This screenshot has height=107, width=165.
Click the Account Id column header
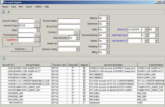[x=7, y=65]
